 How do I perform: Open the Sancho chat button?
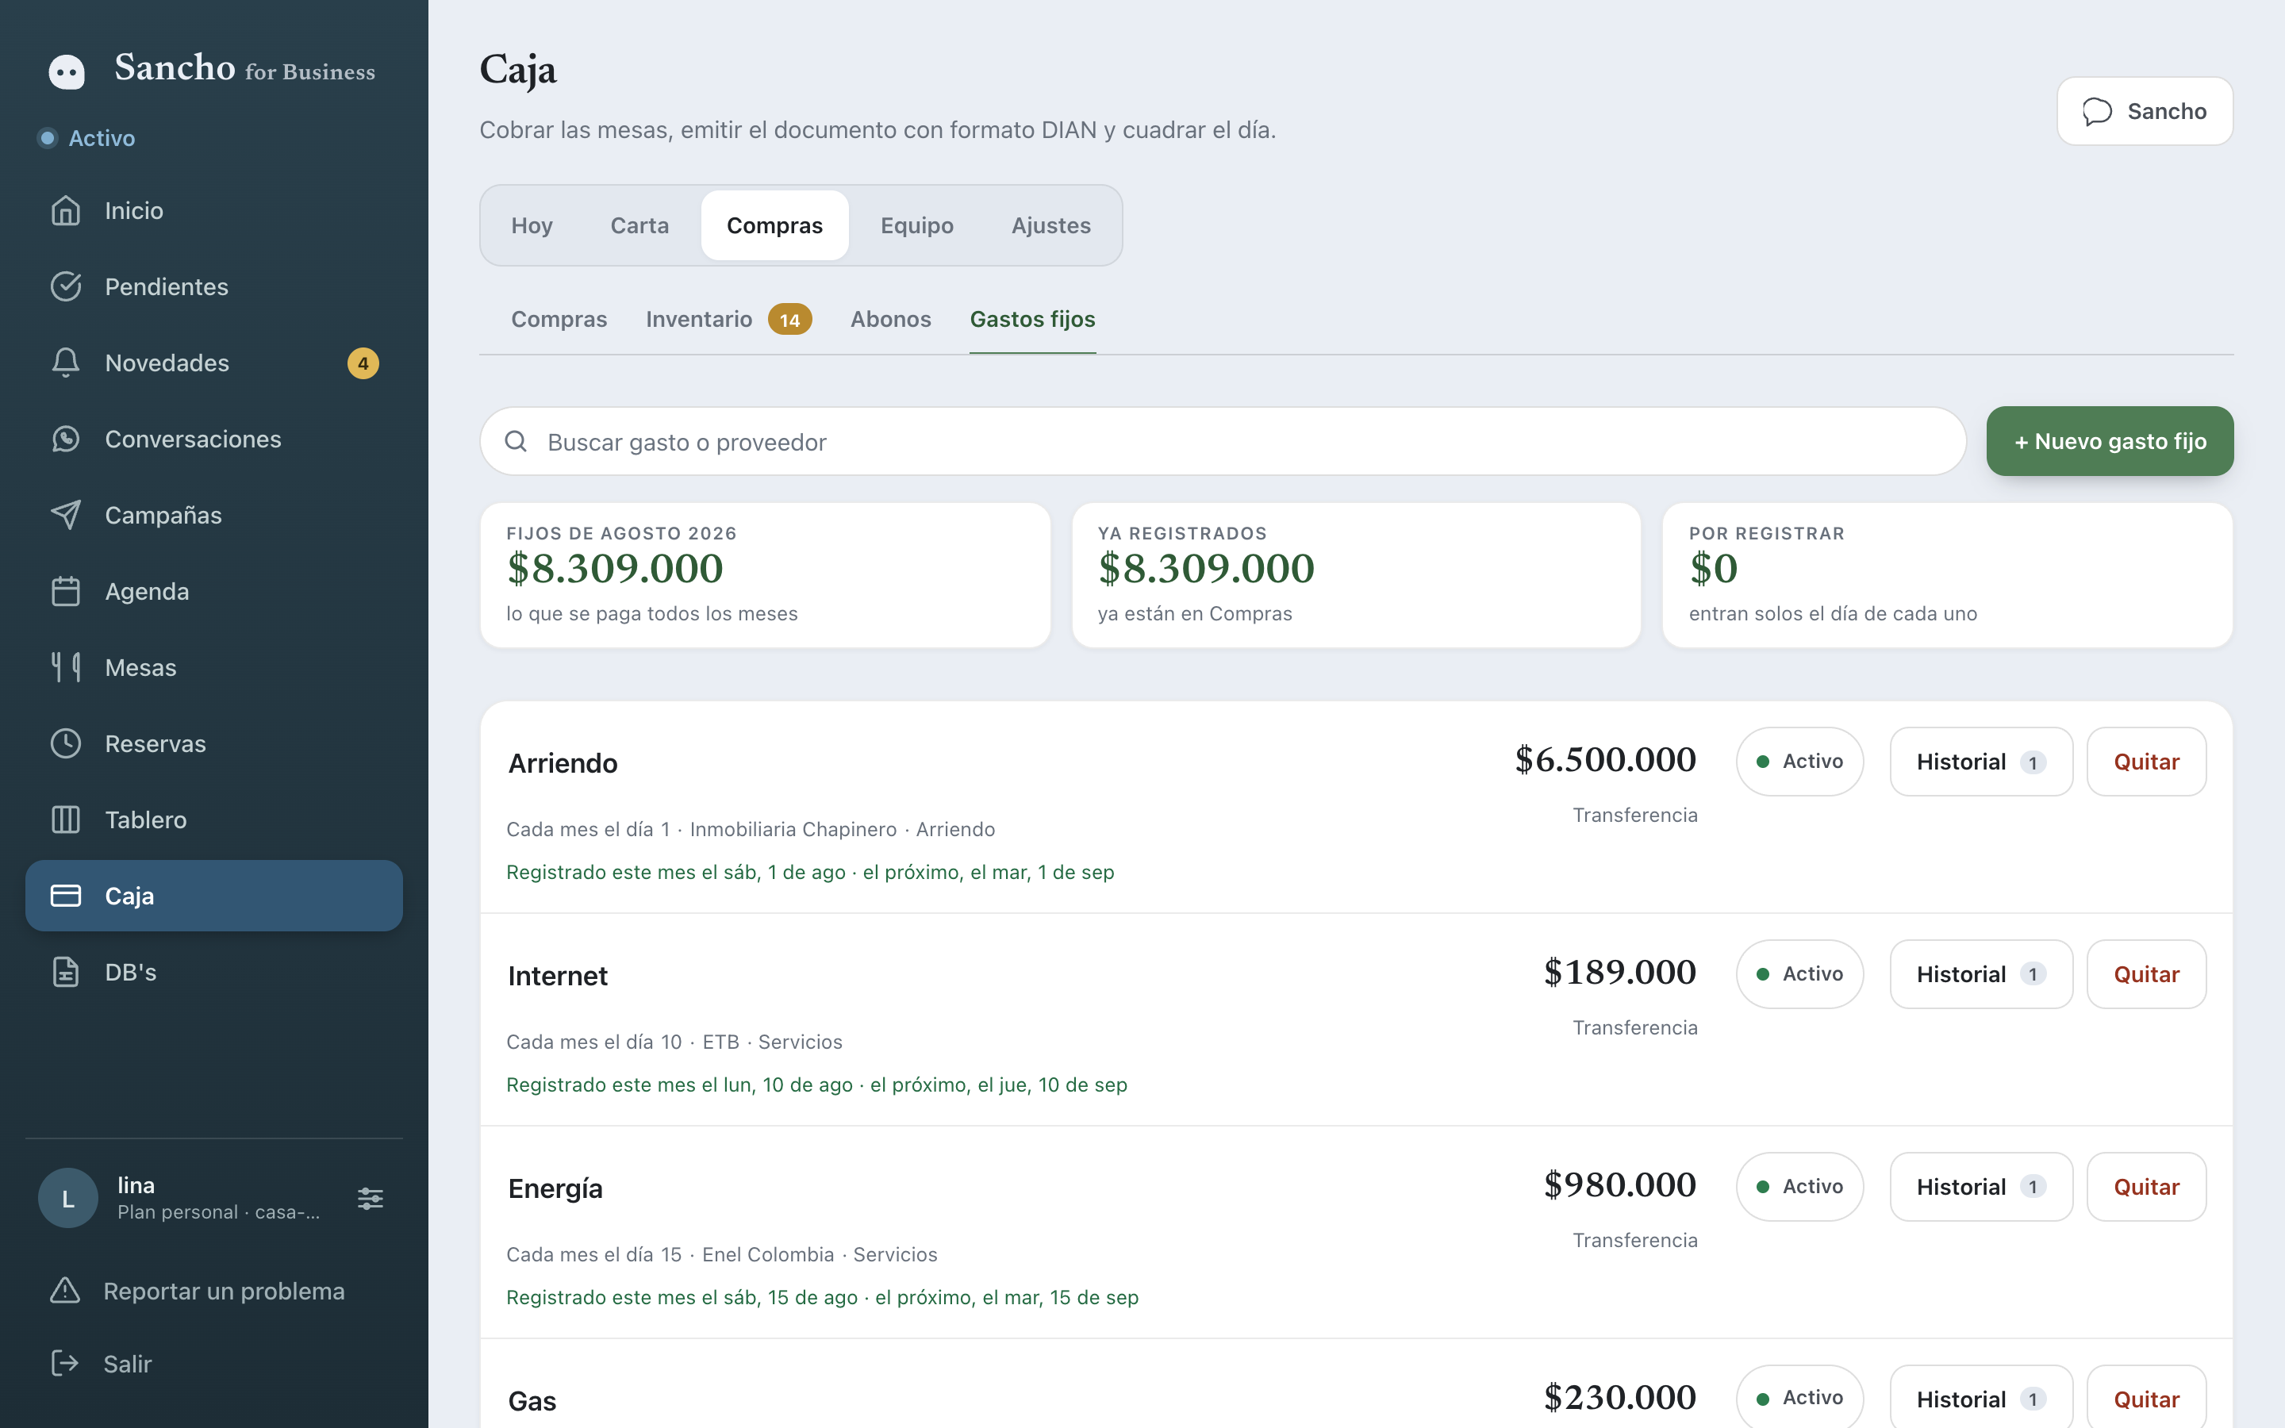point(2145,111)
